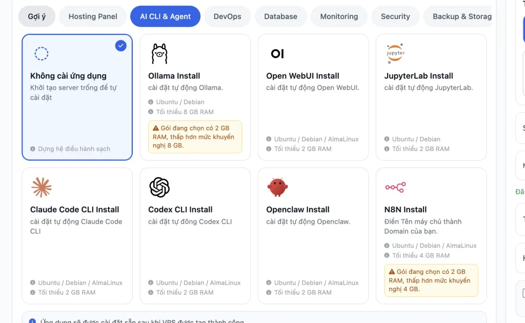
Task: Click the Claude Code starburst icon
Action: pos(42,187)
